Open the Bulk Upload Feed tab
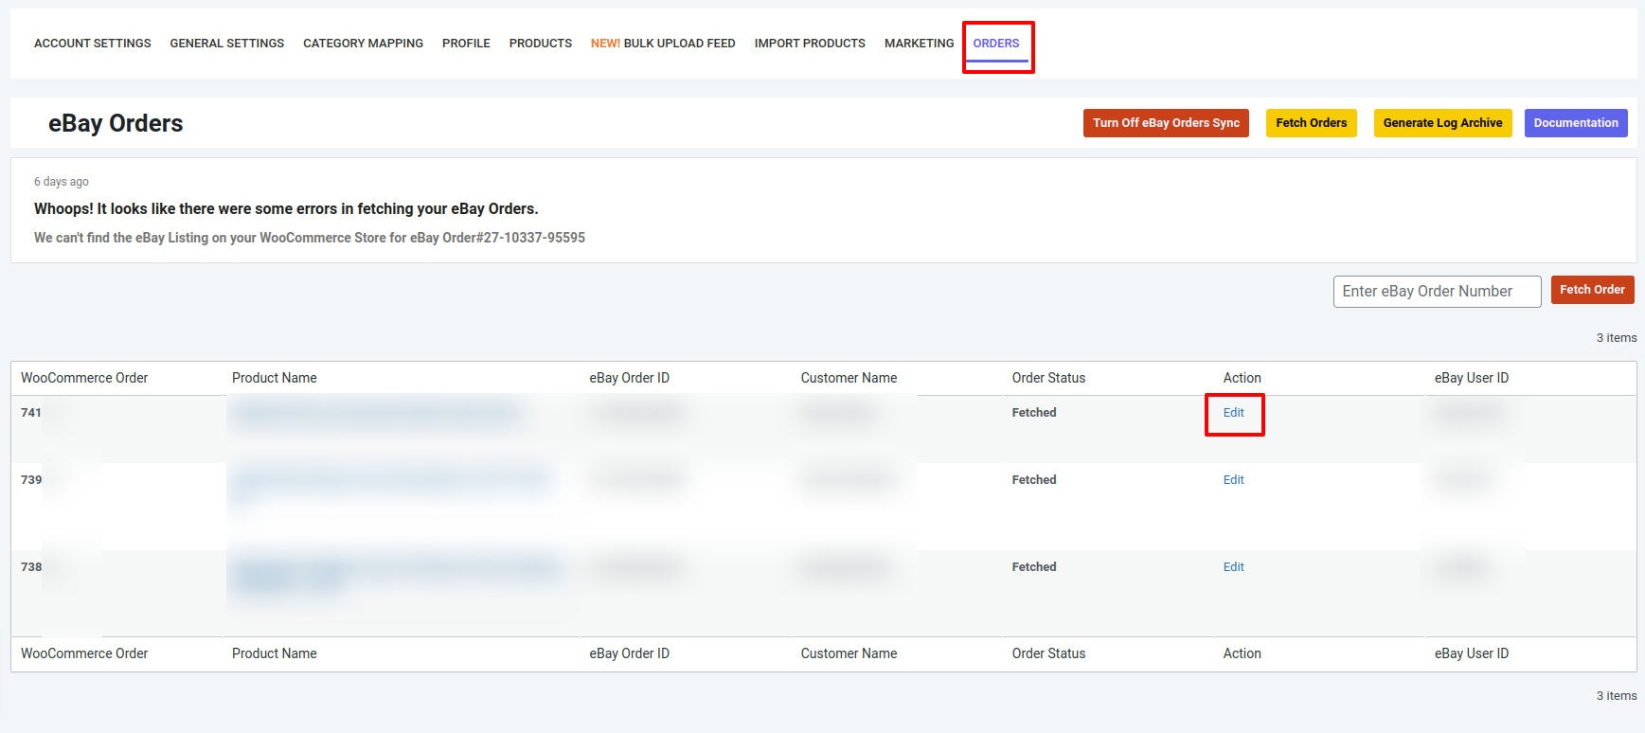The width and height of the screenshot is (1645, 733). pyautogui.click(x=663, y=44)
